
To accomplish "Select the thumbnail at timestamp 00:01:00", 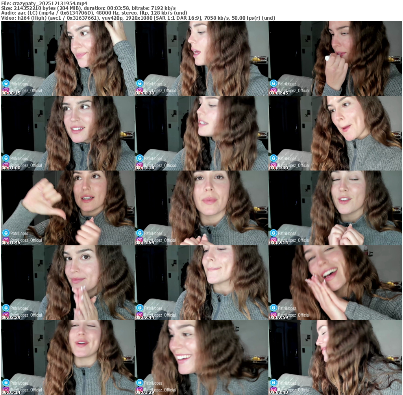I will click(x=68, y=133).
